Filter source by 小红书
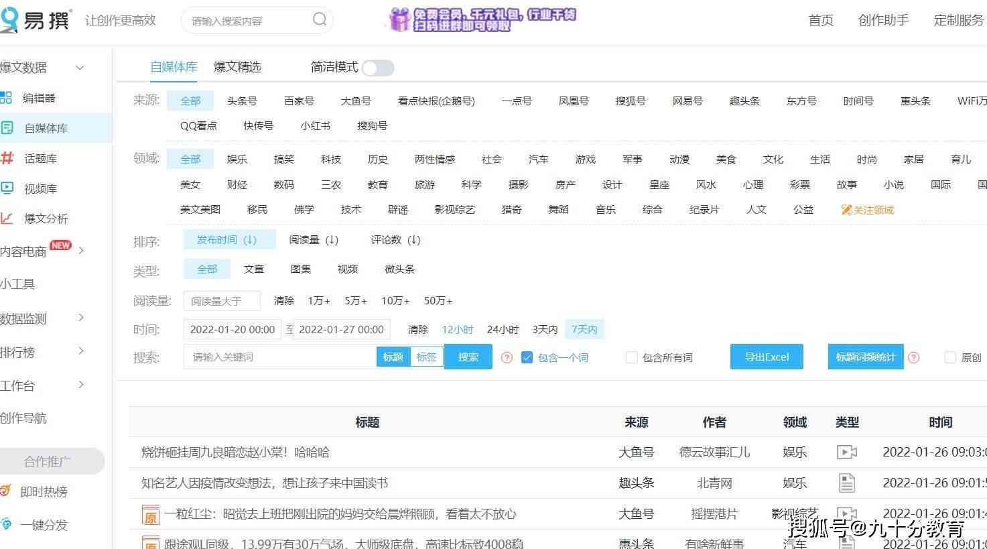Viewport: 987px width, 549px height. 315,125
